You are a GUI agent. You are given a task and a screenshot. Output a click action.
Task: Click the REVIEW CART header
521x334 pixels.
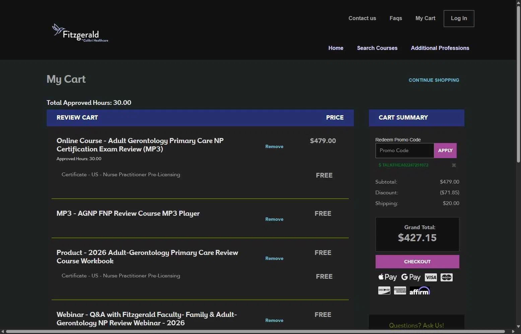[77, 118]
